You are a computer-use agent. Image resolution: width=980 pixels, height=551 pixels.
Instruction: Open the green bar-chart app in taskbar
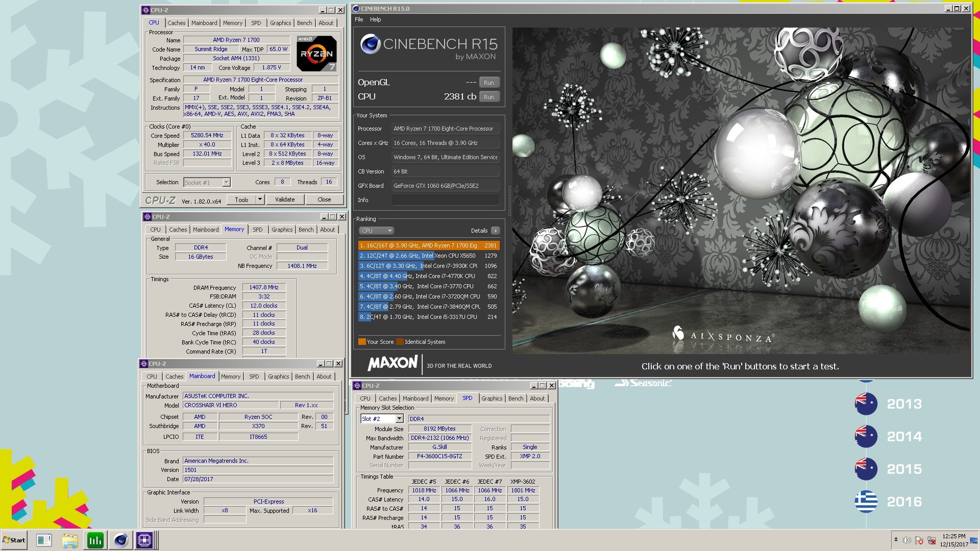95,540
